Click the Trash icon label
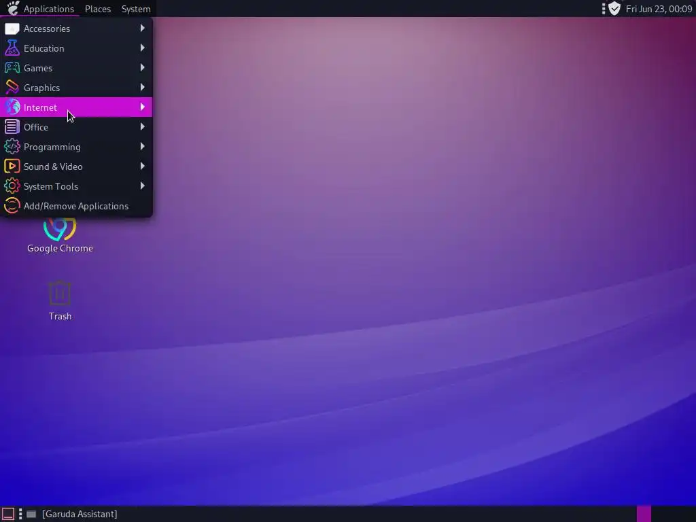 (60, 316)
